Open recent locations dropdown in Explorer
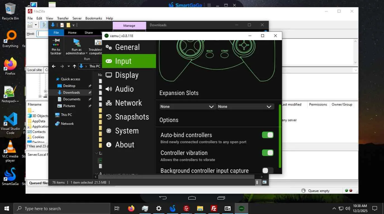This screenshot has width=384, height=214. [69, 66]
